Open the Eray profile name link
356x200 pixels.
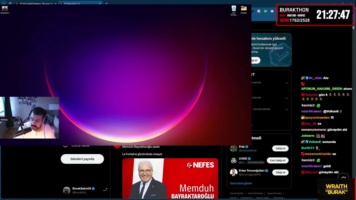[242, 147]
